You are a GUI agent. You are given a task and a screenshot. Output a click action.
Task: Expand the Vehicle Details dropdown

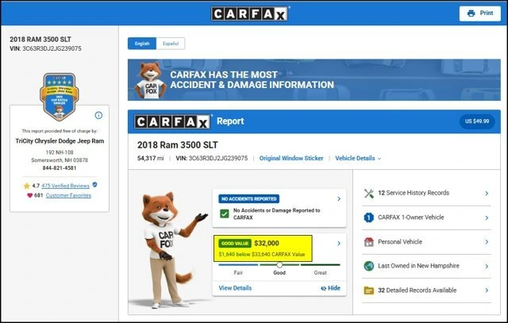click(x=358, y=158)
